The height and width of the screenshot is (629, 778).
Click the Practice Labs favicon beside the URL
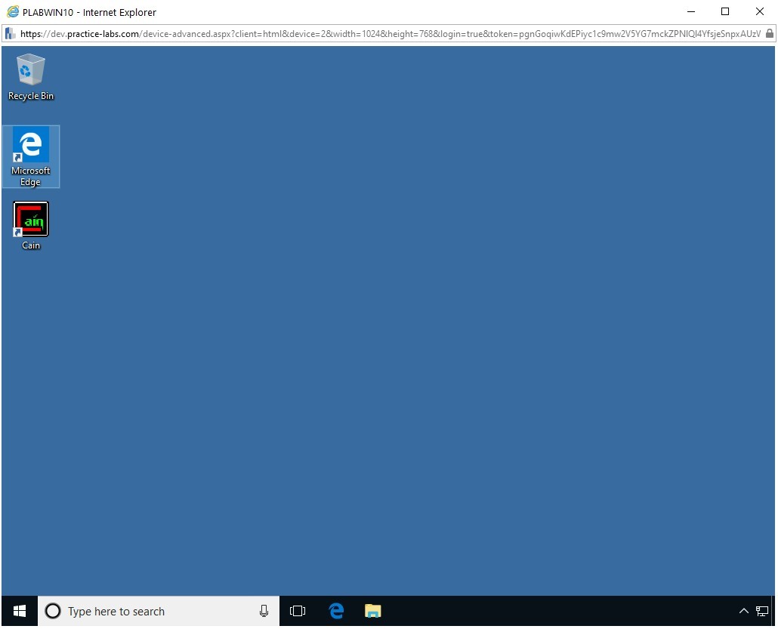10,33
